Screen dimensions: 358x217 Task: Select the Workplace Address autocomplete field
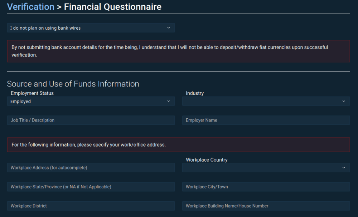point(91,168)
